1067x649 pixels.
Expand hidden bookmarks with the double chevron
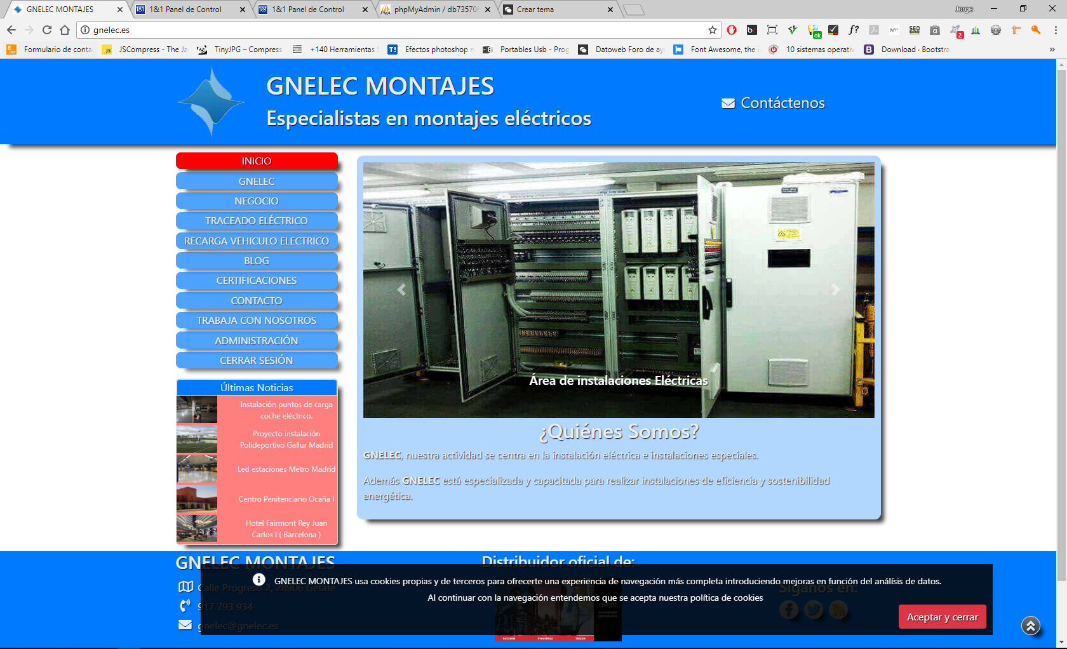click(x=1052, y=50)
